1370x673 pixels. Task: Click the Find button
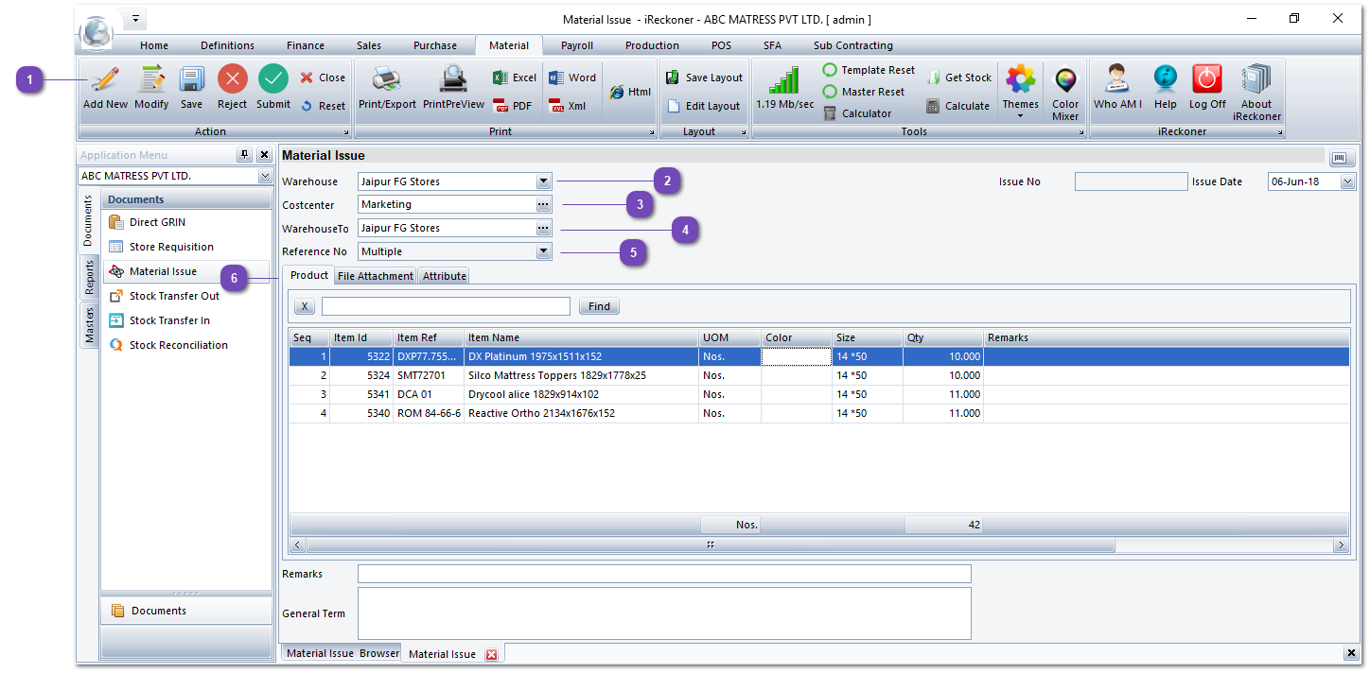[x=599, y=306]
